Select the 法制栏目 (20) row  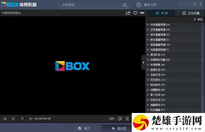pos(173,75)
